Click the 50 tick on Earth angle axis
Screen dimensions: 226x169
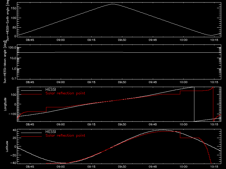[14, 27]
